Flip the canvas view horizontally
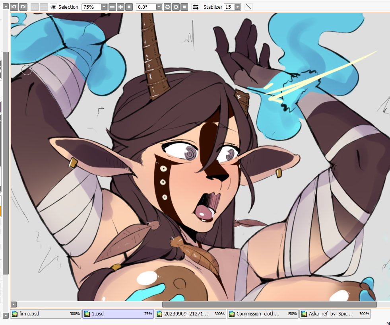This screenshot has width=390, height=325. [x=196, y=7]
